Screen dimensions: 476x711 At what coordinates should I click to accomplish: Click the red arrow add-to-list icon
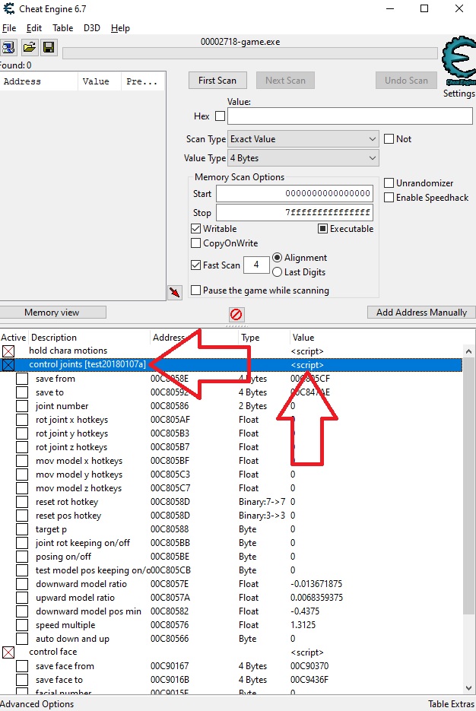[x=175, y=293]
